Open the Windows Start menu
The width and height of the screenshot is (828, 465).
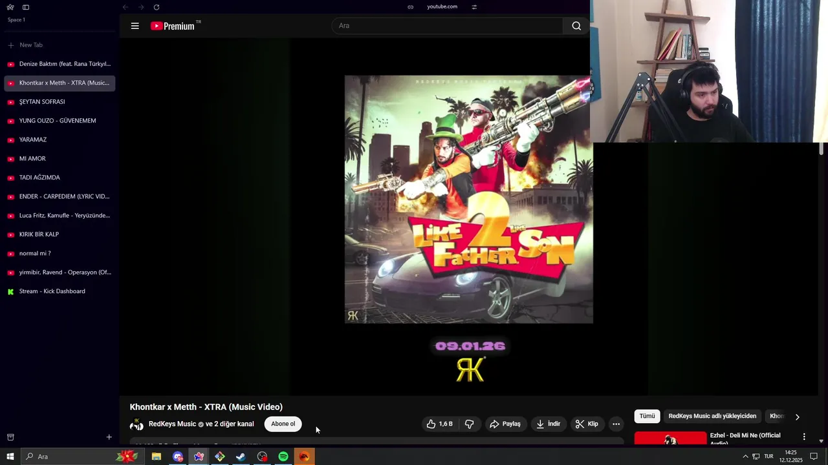tap(10, 457)
